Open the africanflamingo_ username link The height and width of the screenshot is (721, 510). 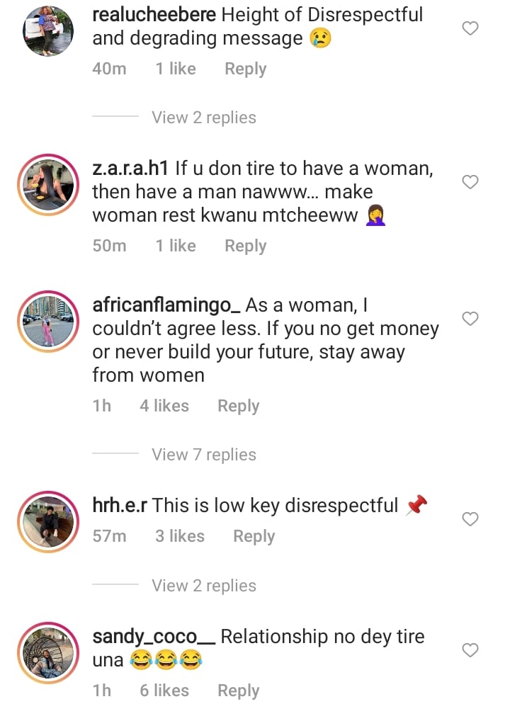pos(167,305)
